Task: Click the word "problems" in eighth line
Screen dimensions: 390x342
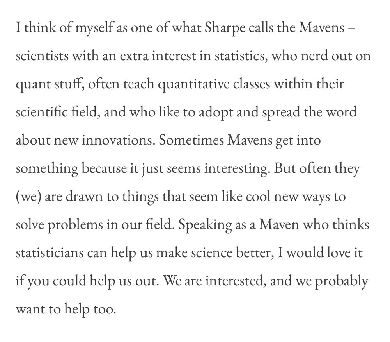Action: (75, 225)
